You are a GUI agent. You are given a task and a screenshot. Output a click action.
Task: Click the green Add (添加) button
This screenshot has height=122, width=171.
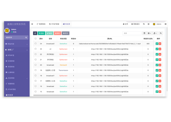[x=41, y=33]
